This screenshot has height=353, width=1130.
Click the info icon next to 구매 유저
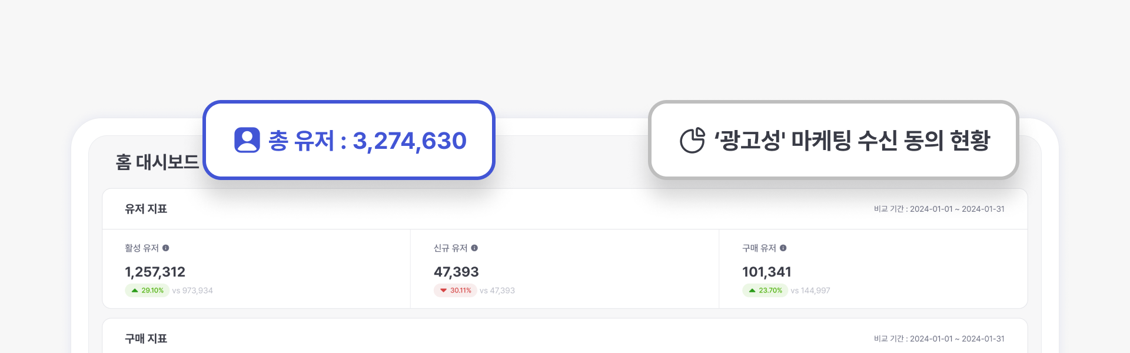[x=783, y=248]
